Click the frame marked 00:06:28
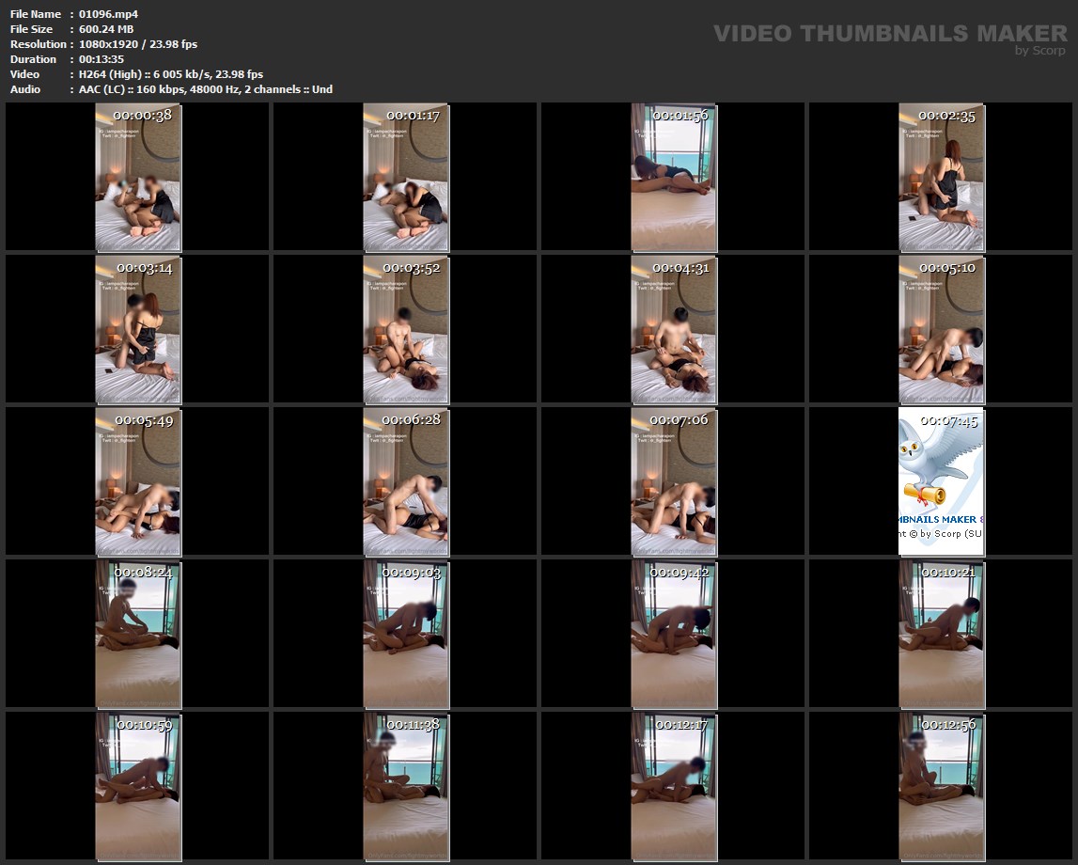This screenshot has height=865, width=1078. 406,481
